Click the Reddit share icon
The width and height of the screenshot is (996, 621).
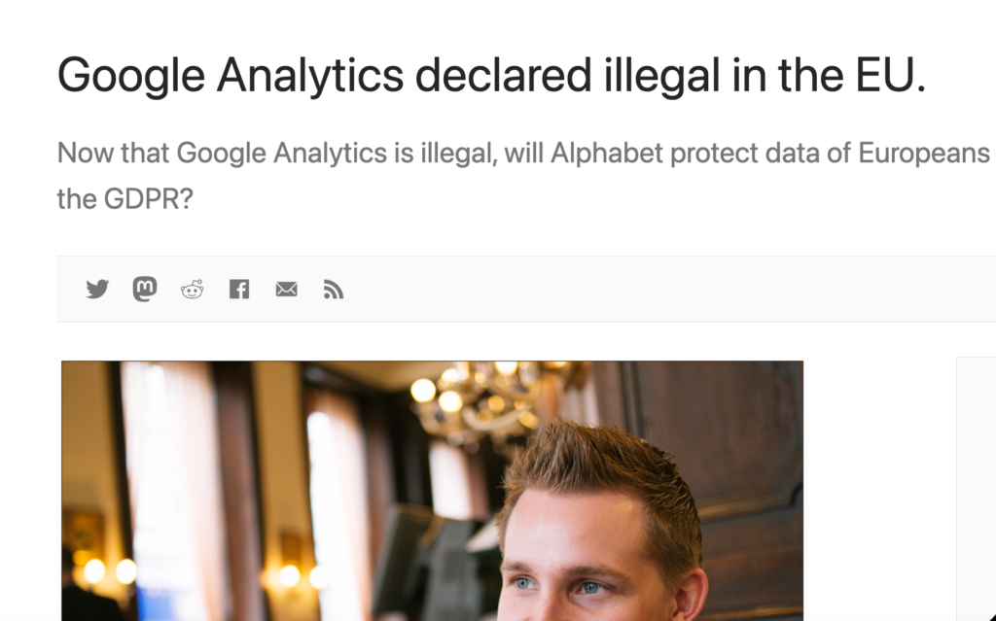tap(192, 290)
